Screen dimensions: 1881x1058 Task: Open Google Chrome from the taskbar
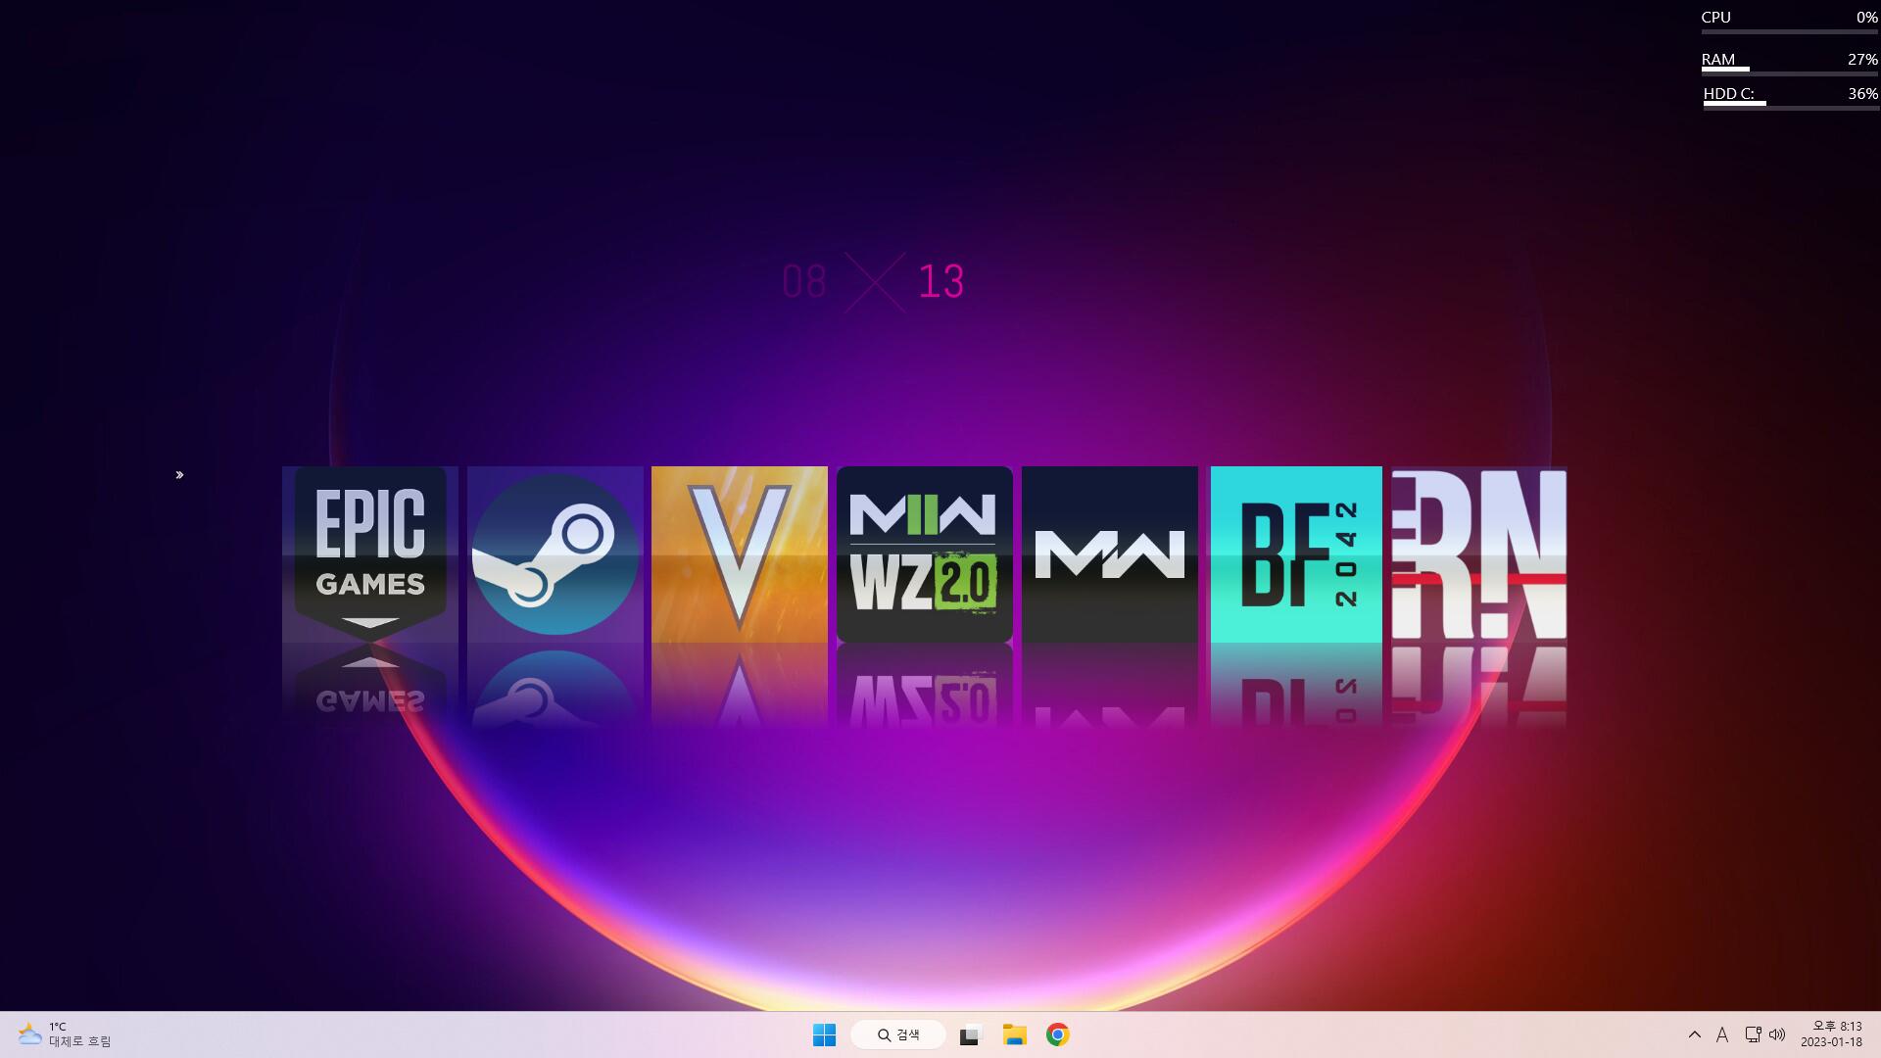[x=1057, y=1034]
